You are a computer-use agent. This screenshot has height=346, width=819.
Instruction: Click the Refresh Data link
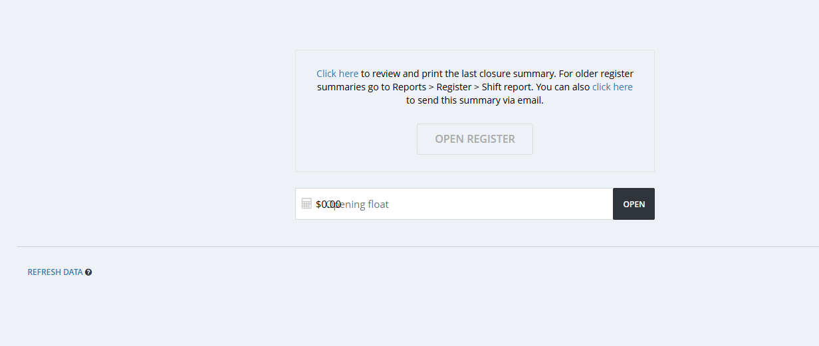pyautogui.click(x=55, y=272)
